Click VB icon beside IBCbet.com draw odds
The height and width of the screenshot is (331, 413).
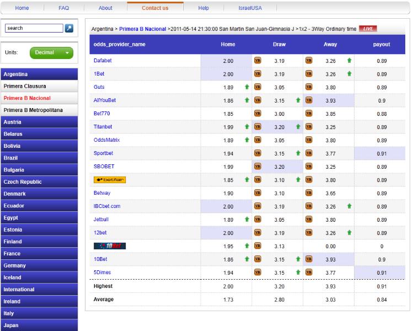point(258,206)
